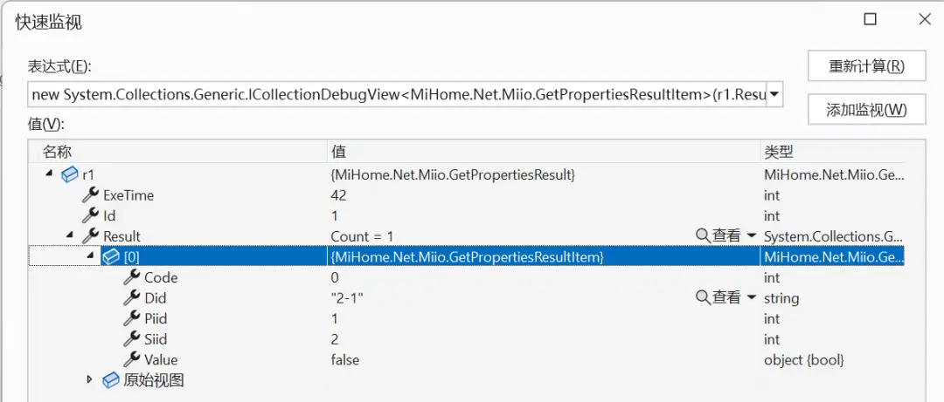Click the wrench icon beside Code
944x402 pixels.
coord(132,277)
